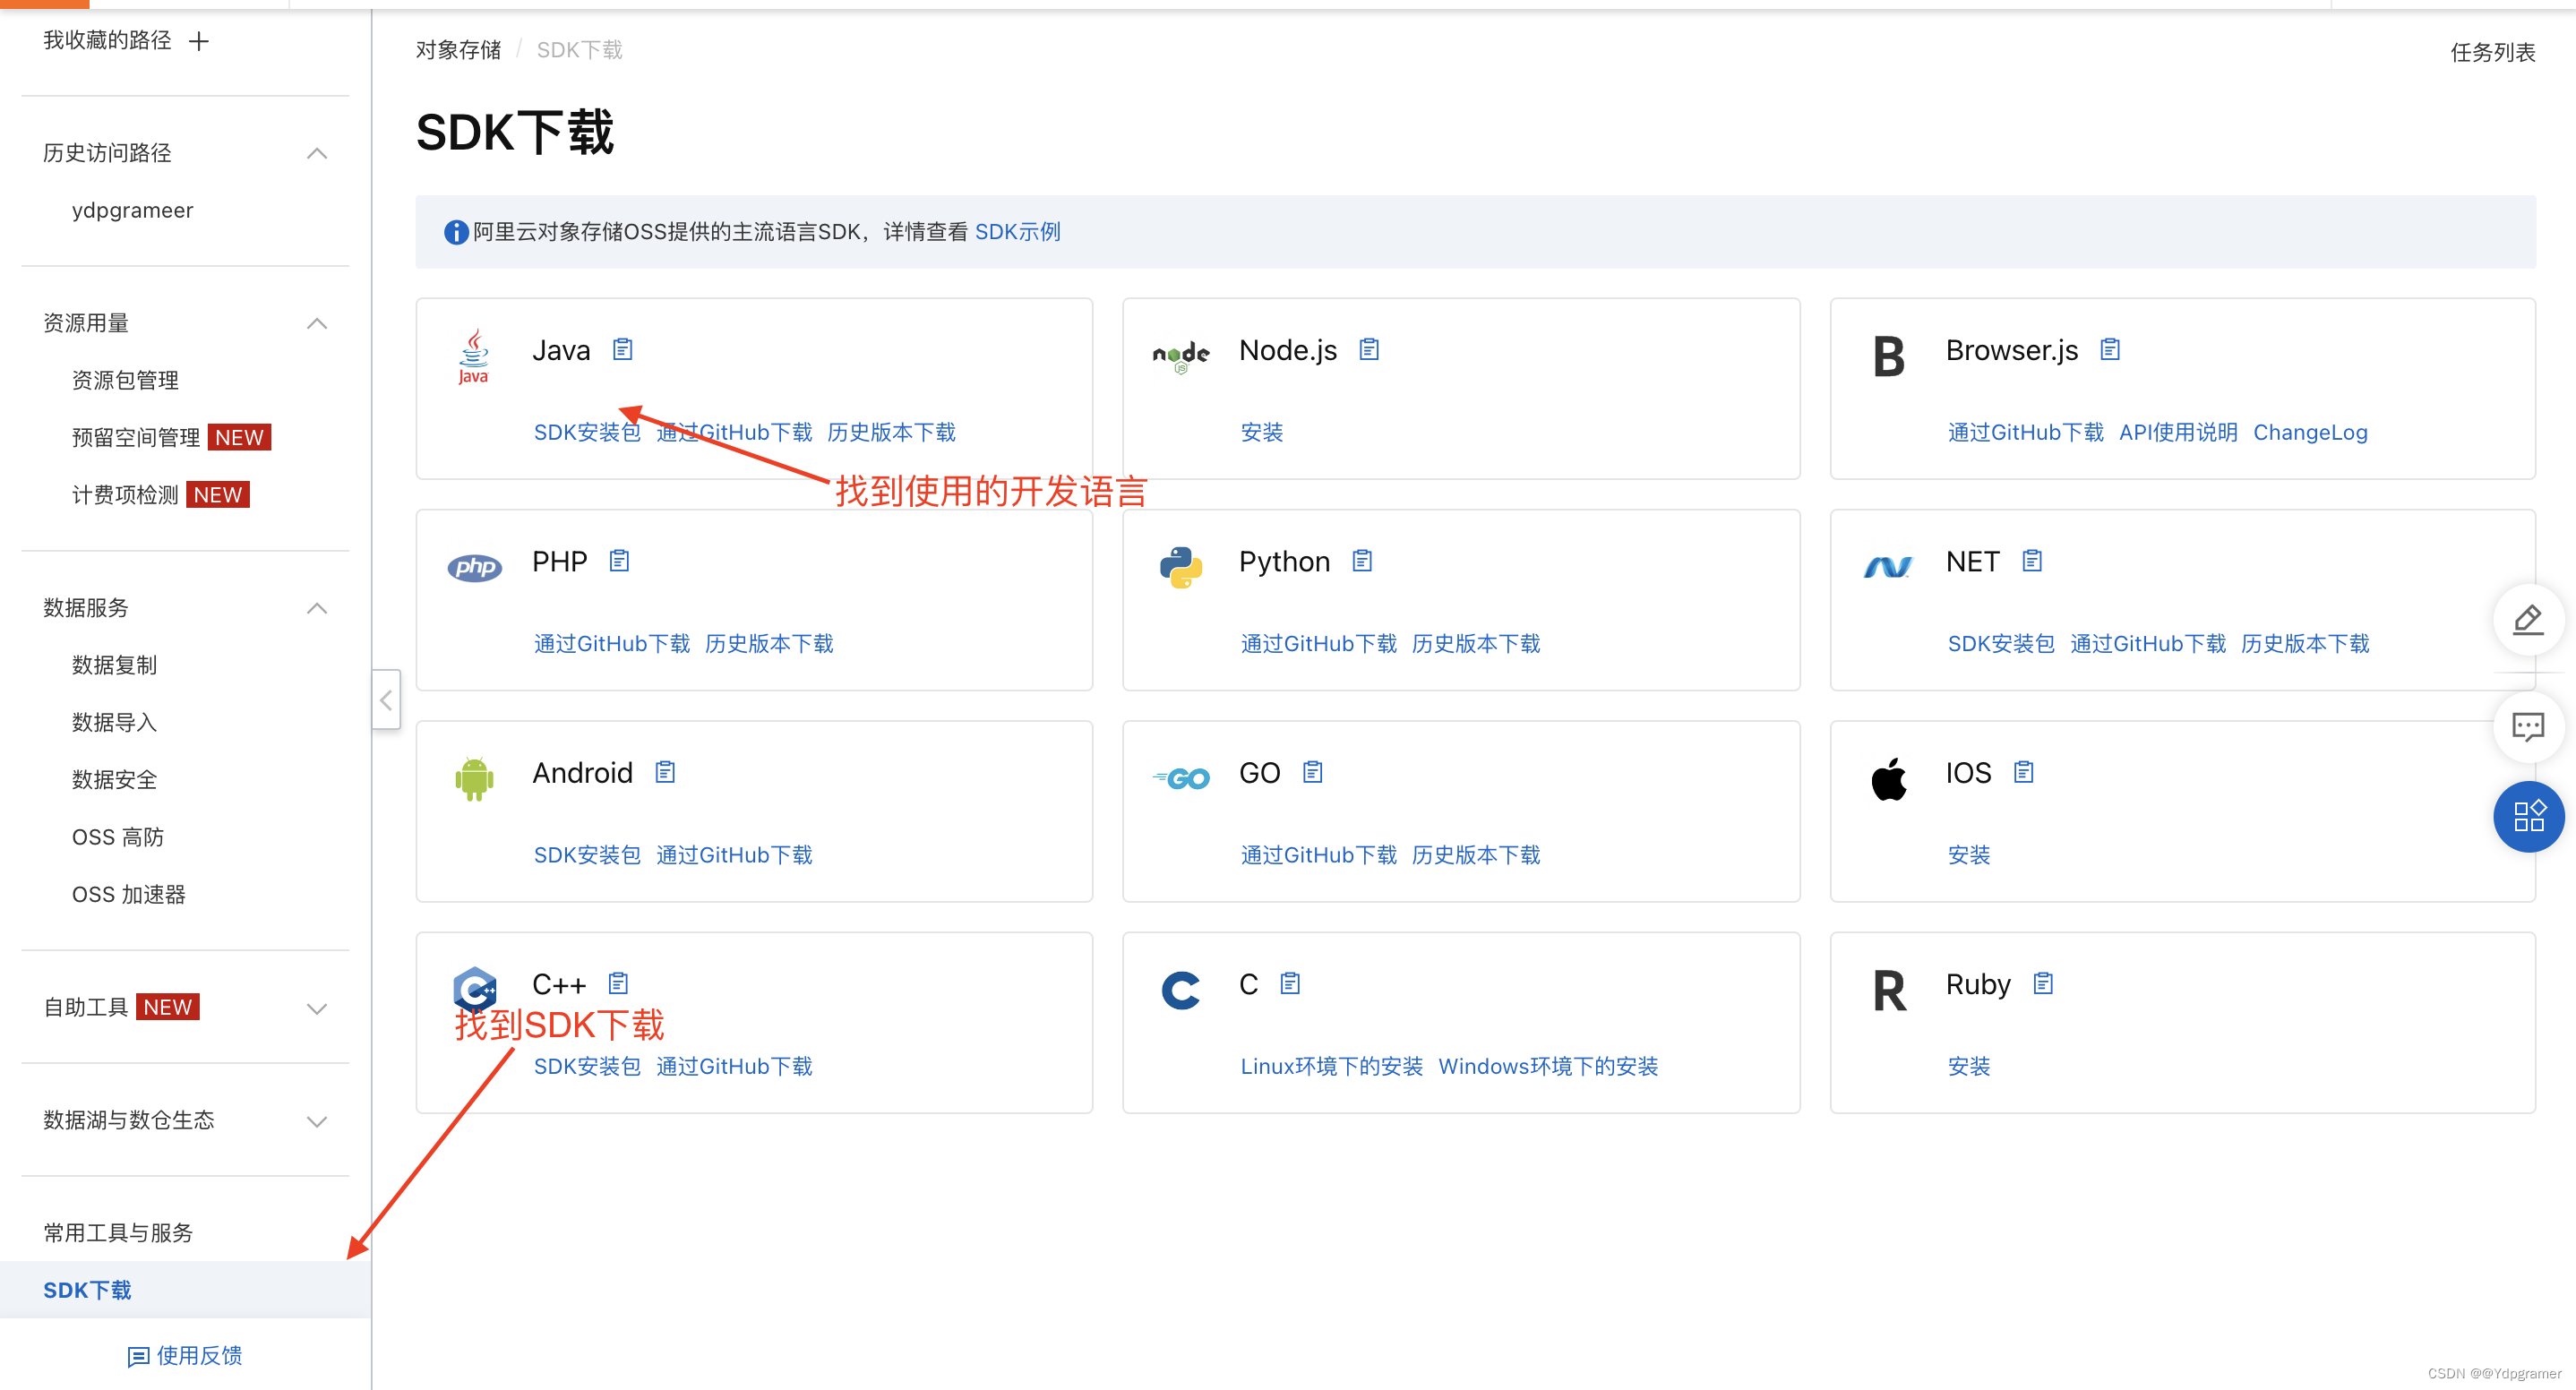Select the Python SDK icon
This screenshot has height=1390, width=2576.
[x=1180, y=567]
